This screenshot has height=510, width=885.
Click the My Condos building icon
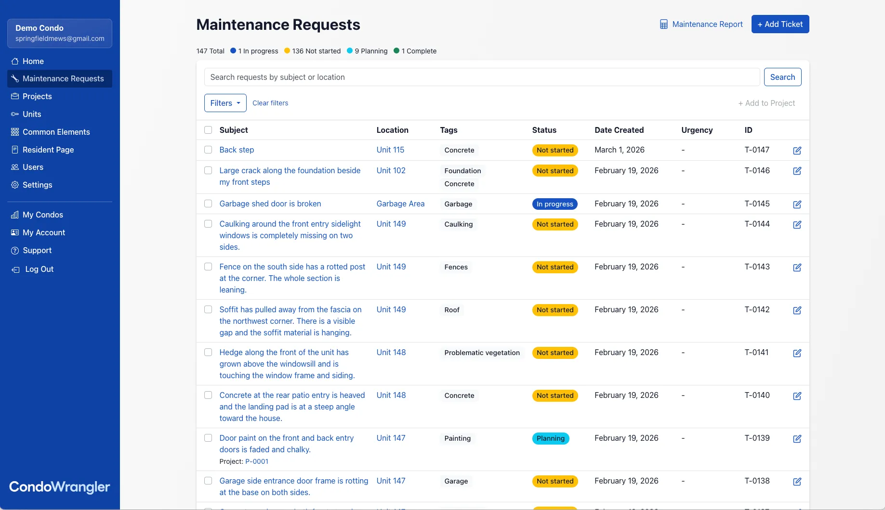pos(15,215)
